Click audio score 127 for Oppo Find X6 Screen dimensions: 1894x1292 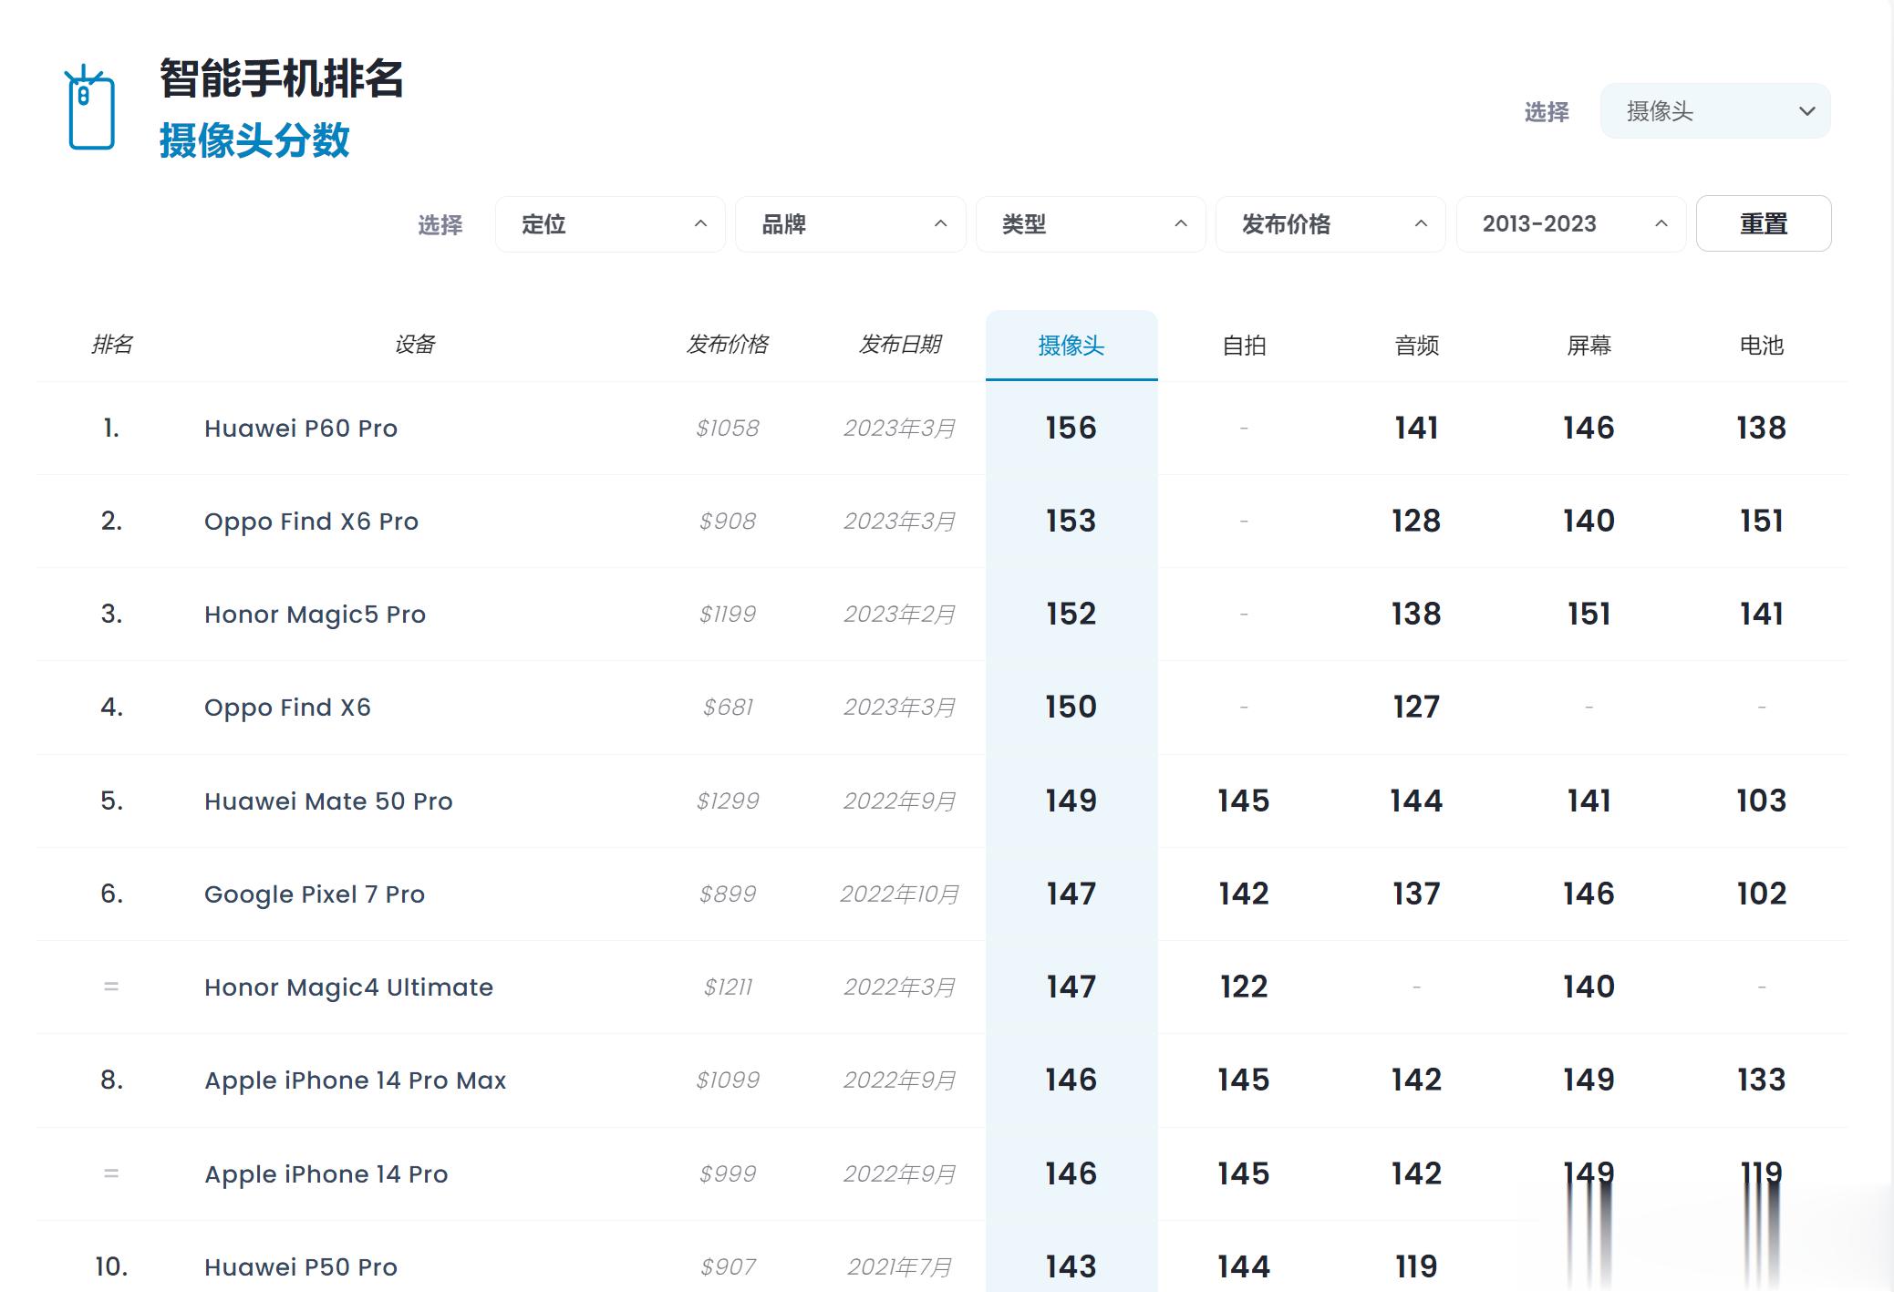(x=1416, y=708)
